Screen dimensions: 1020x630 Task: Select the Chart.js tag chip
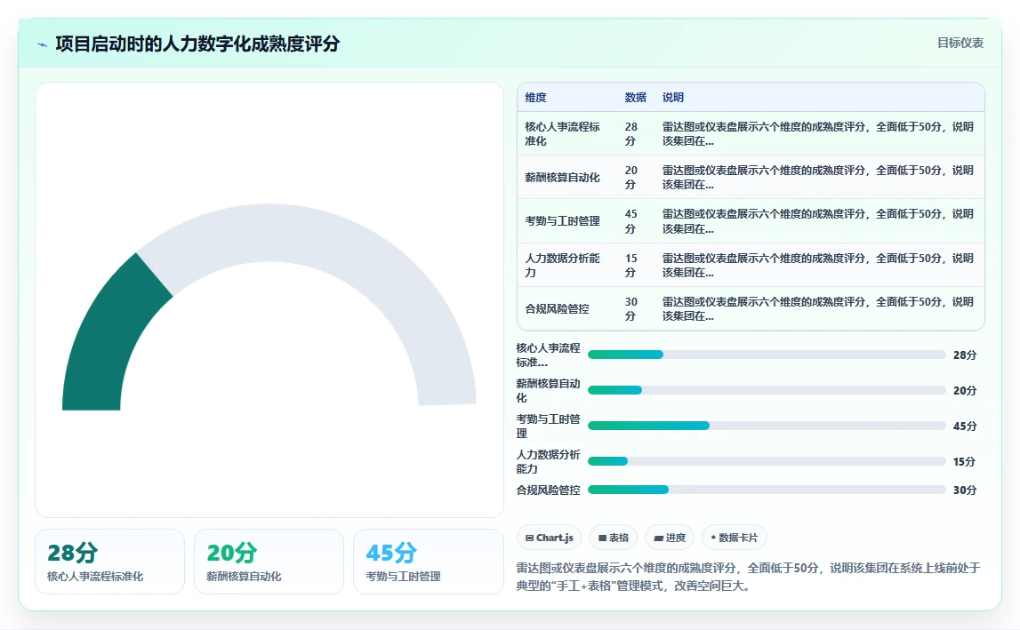click(549, 538)
